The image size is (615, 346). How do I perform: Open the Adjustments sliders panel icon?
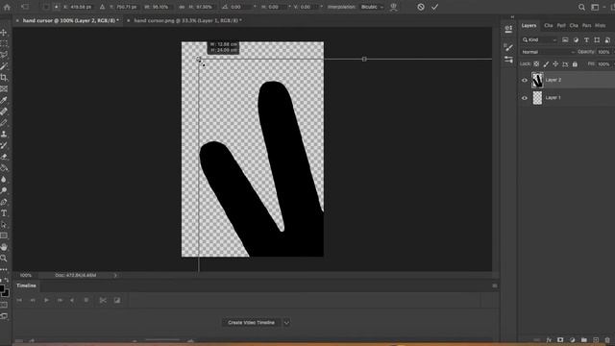[x=508, y=60]
